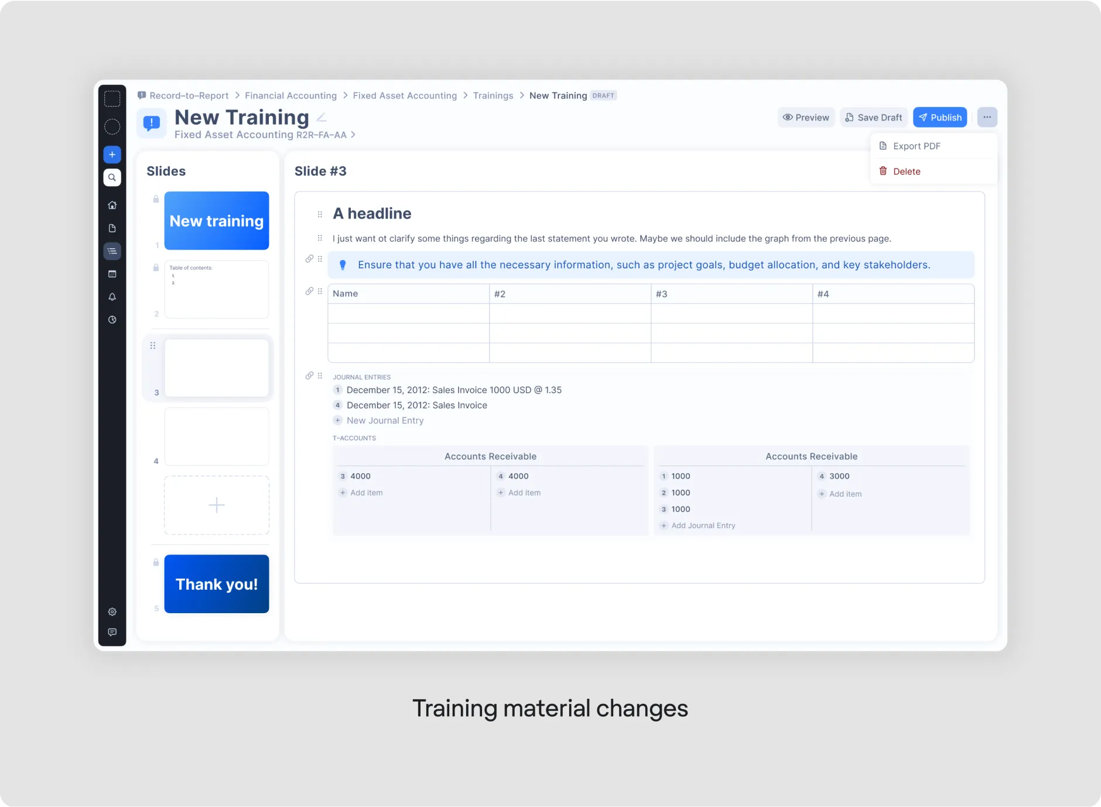Open settings via the gear icon
The image size is (1101, 807).
click(112, 611)
